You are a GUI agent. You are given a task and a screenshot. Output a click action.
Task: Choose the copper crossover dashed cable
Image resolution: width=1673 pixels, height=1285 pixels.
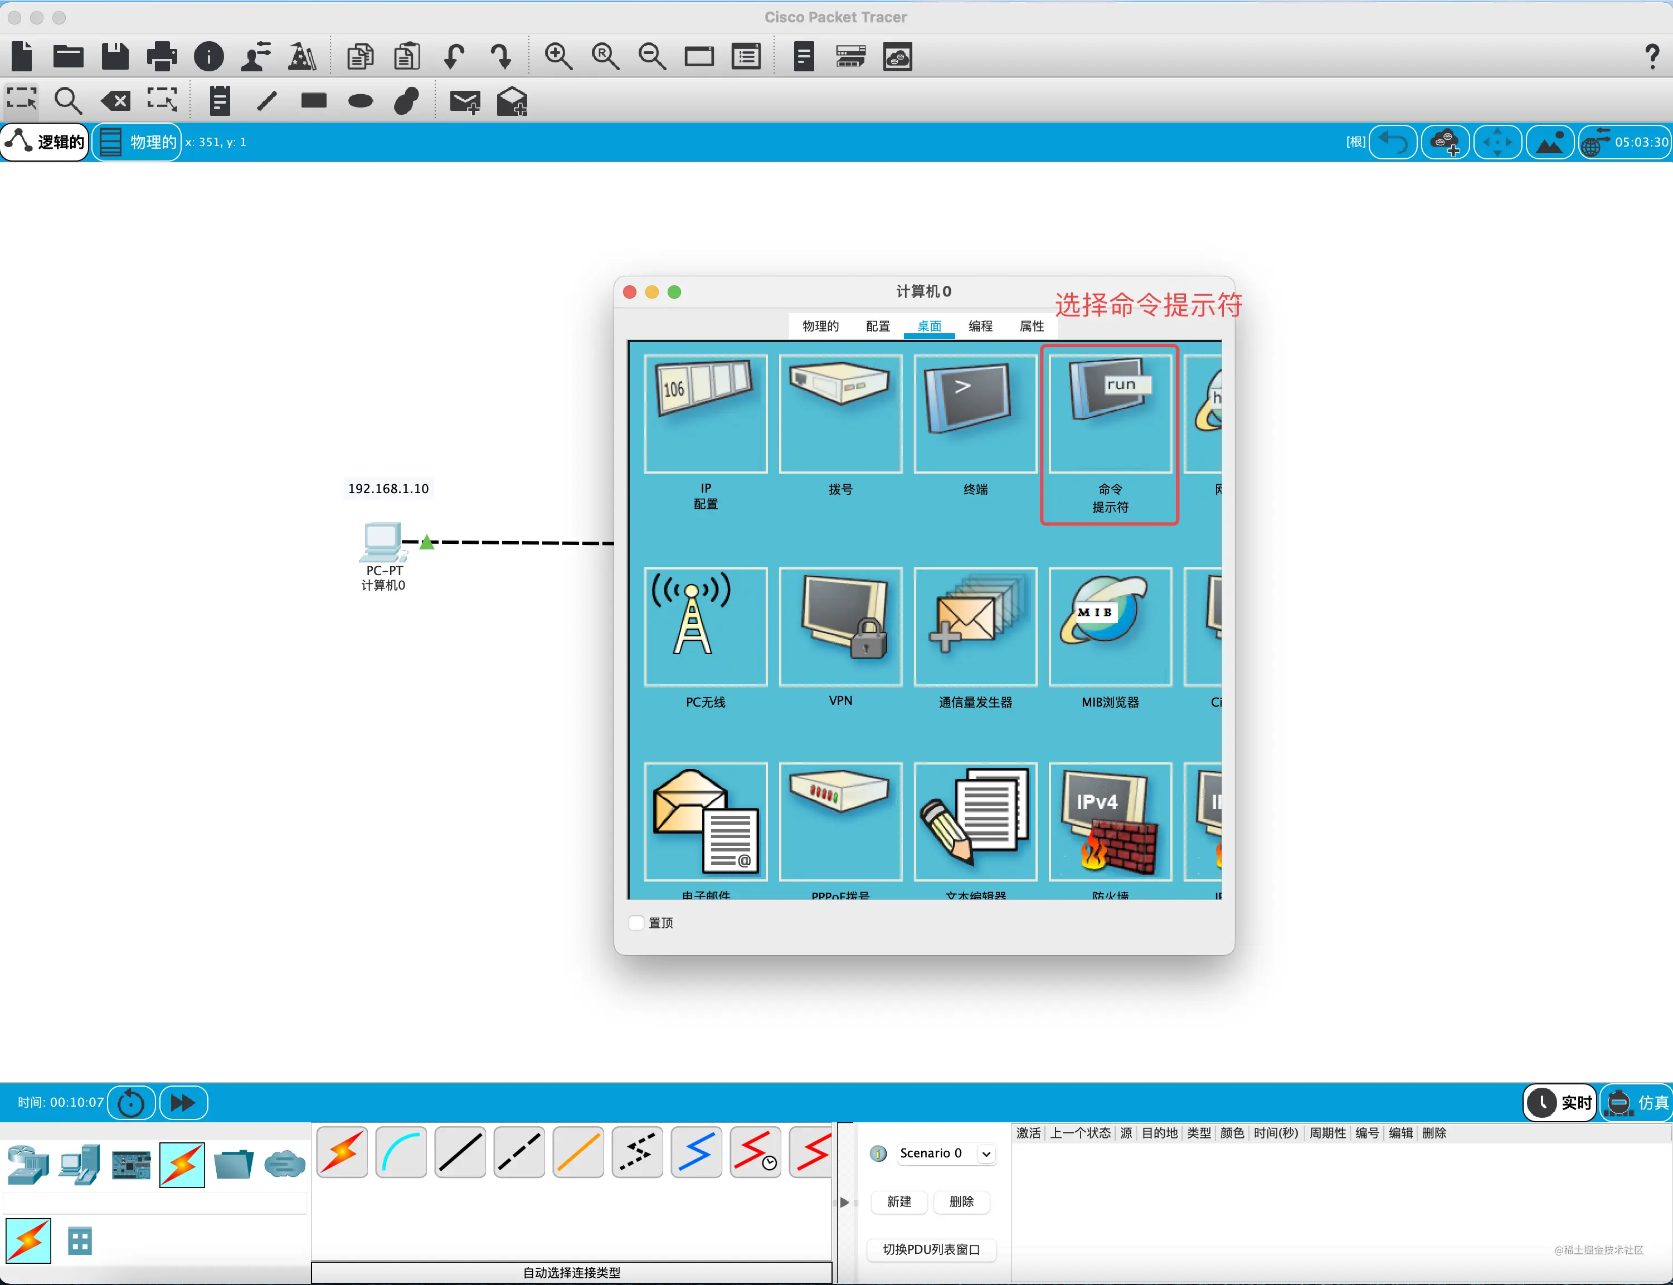coord(519,1152)
